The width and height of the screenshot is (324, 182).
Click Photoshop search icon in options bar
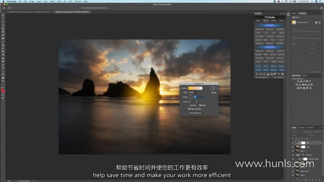[x=312, y=8]
